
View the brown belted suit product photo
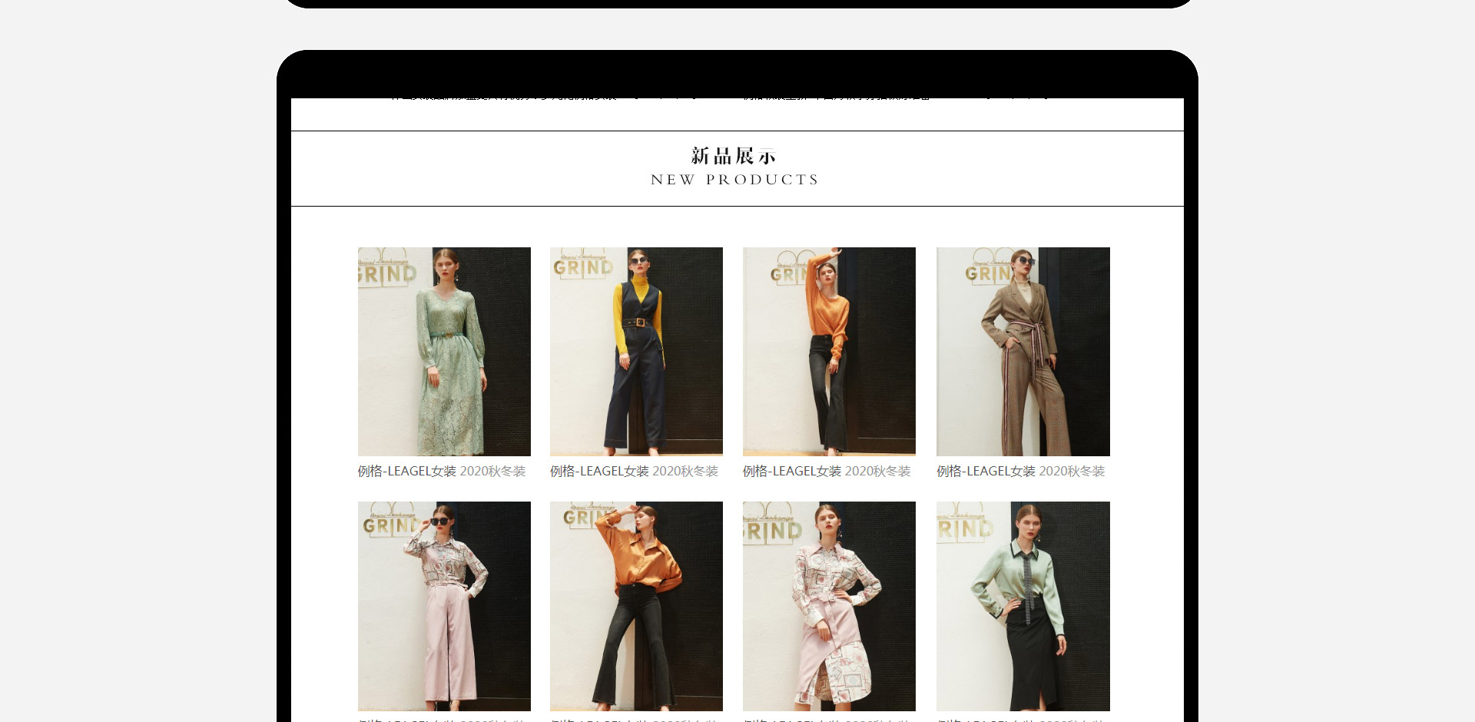(1023, 351)
